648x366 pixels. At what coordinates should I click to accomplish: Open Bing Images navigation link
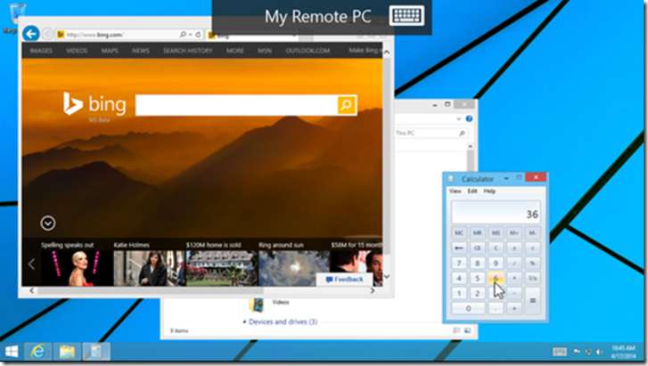[x=41, y=51]
